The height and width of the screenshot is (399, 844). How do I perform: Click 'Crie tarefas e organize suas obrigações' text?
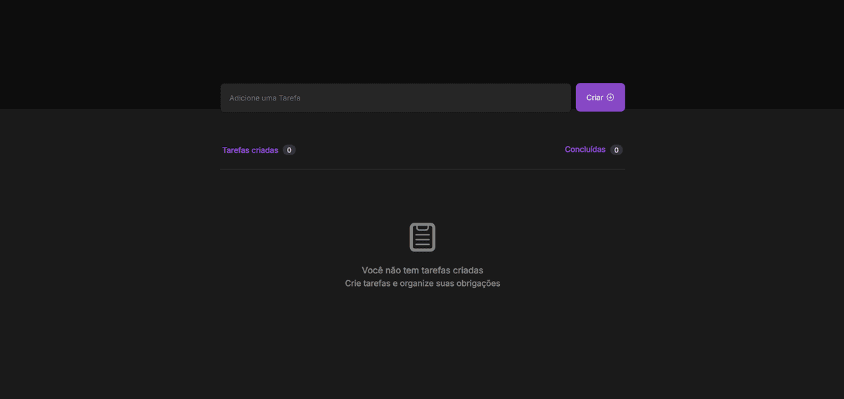(x=422, y=284)
